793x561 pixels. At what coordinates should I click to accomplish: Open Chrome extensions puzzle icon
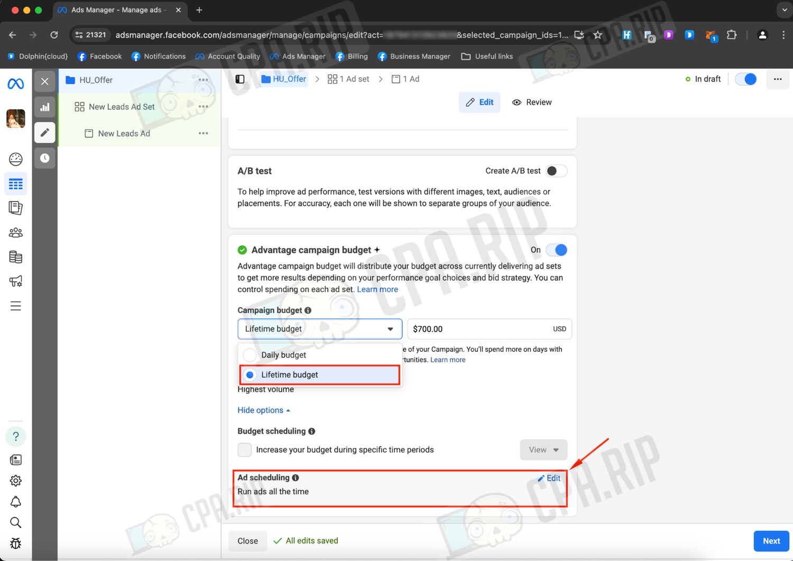point(732,35)
